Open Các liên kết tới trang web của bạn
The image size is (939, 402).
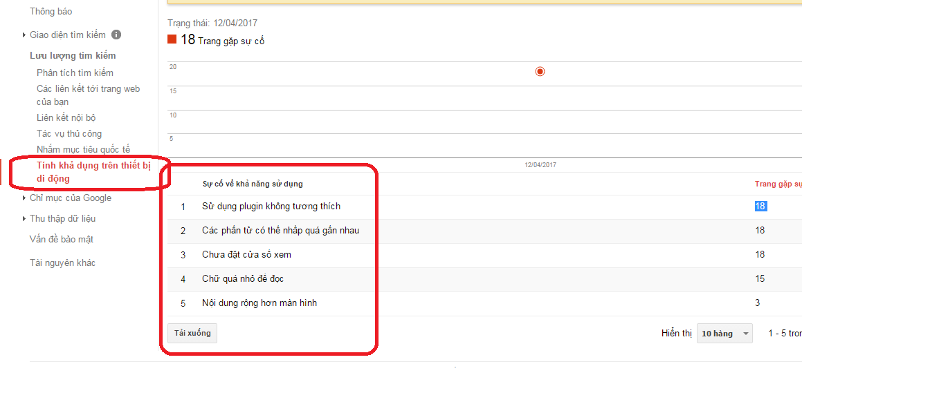coord(88,95)
